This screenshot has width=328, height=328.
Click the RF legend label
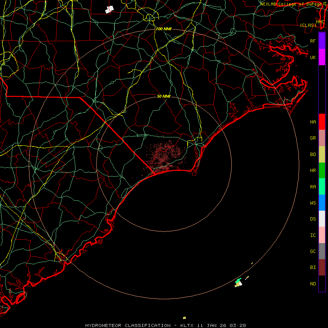(313, 41)
